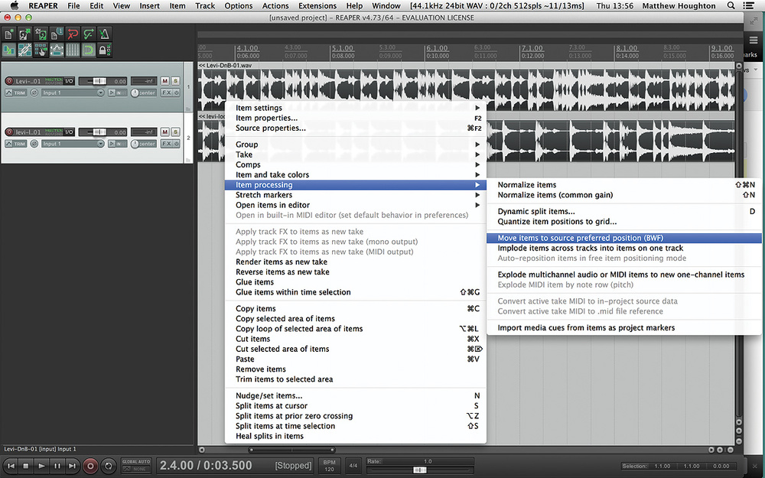The height and width of the screenshot is (478, 765).
Task: Toggle auto-crossfade toolbar icon
Action: tap(9, 50)
